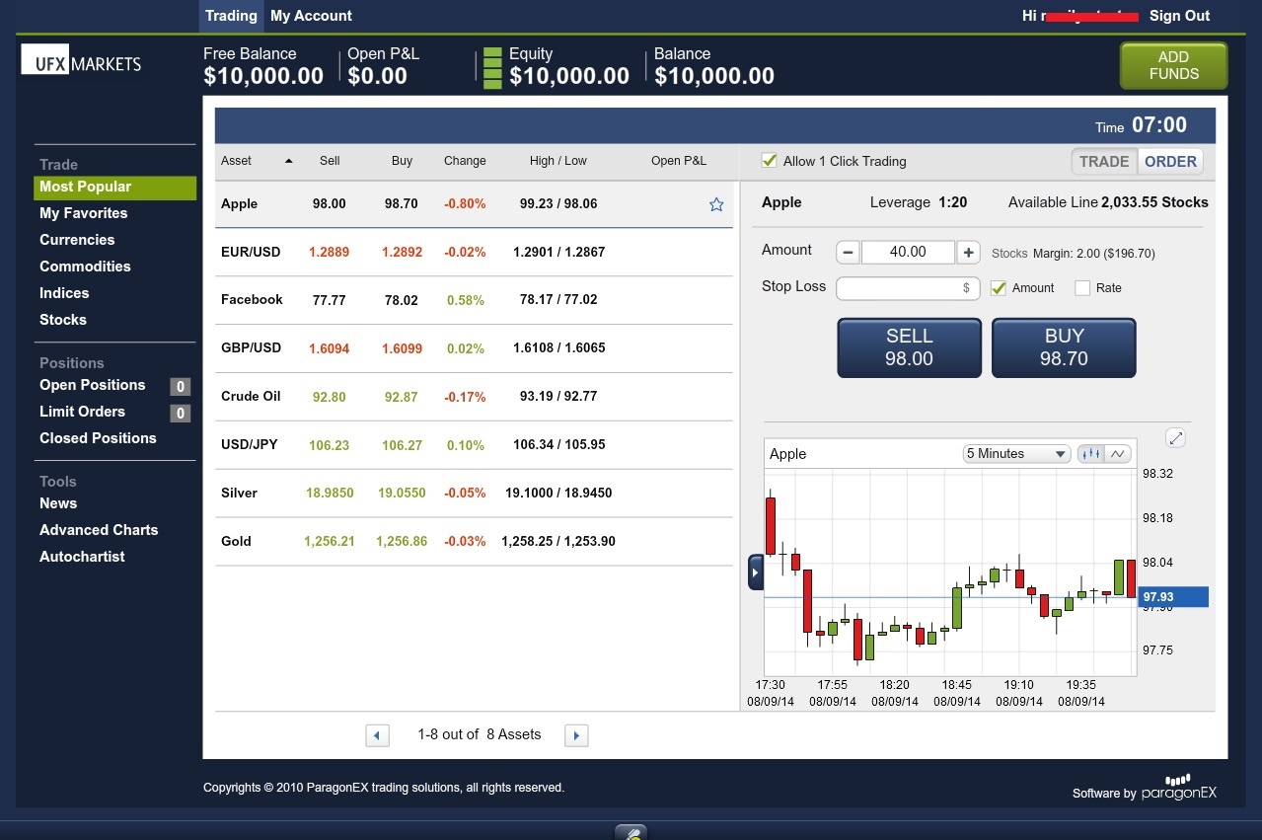The width and height of the screenshot is (1262, 840).
Task: Click the High / Low column header
Action: [557, 161]
